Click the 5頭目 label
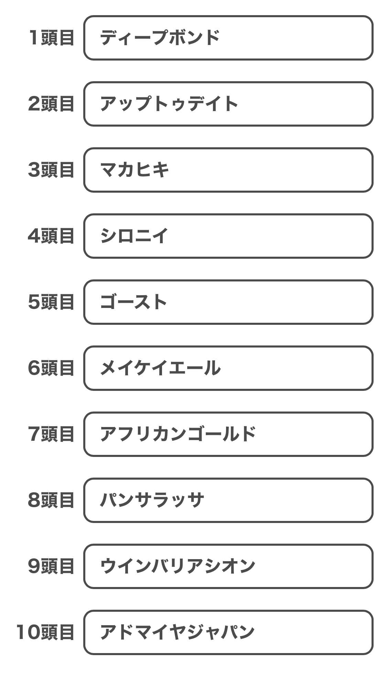 click(51, 302)
